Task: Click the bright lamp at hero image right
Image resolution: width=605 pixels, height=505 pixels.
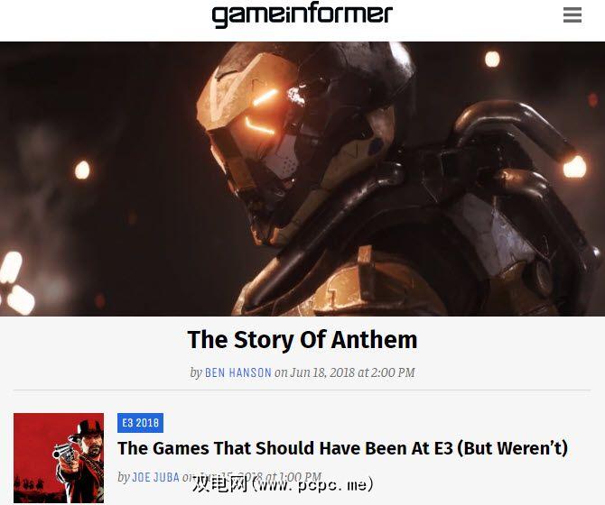Action: click(574, 167)
